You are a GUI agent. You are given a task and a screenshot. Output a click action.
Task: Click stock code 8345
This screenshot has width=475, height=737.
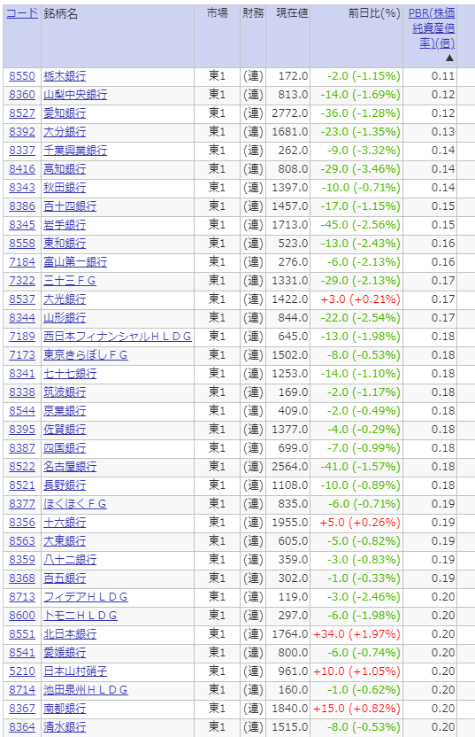tap(22, 225)
